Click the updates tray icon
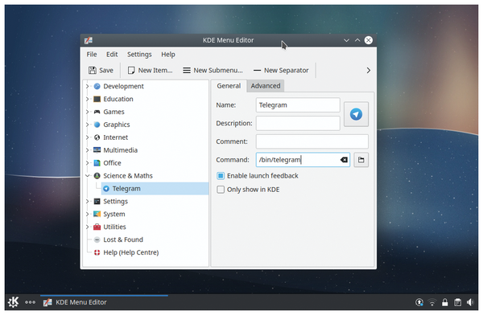483x315 pixels. point(419,302)
